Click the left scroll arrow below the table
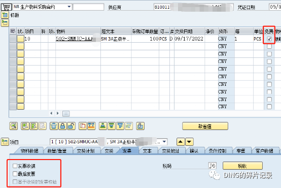The width and height of the screenshot is (281, 188). tap(51, 113)
